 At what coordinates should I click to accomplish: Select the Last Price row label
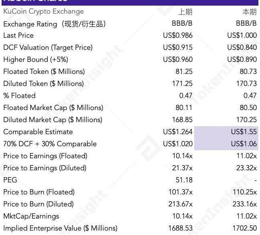18,35
